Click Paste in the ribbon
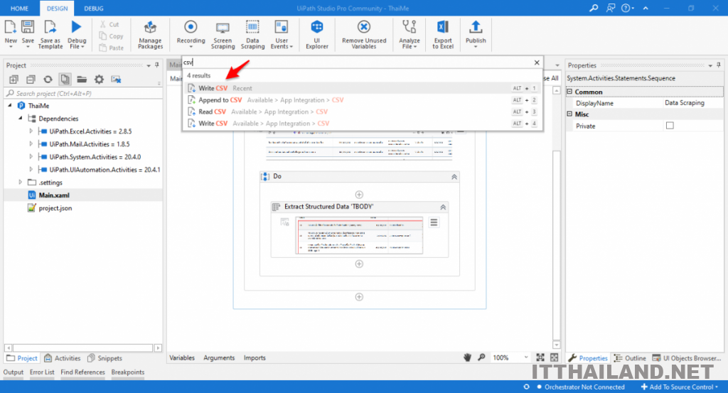This screenshot has width=728, height=393. 112,48
